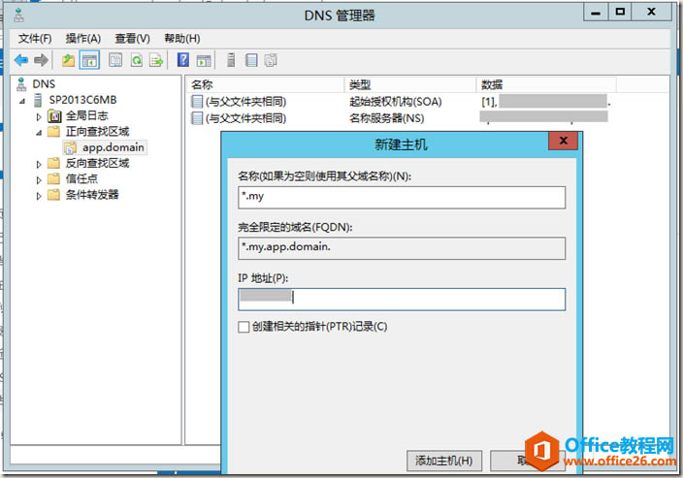
Task: Click the 反向查找区域 folder icon
Action: click(53, 163)
